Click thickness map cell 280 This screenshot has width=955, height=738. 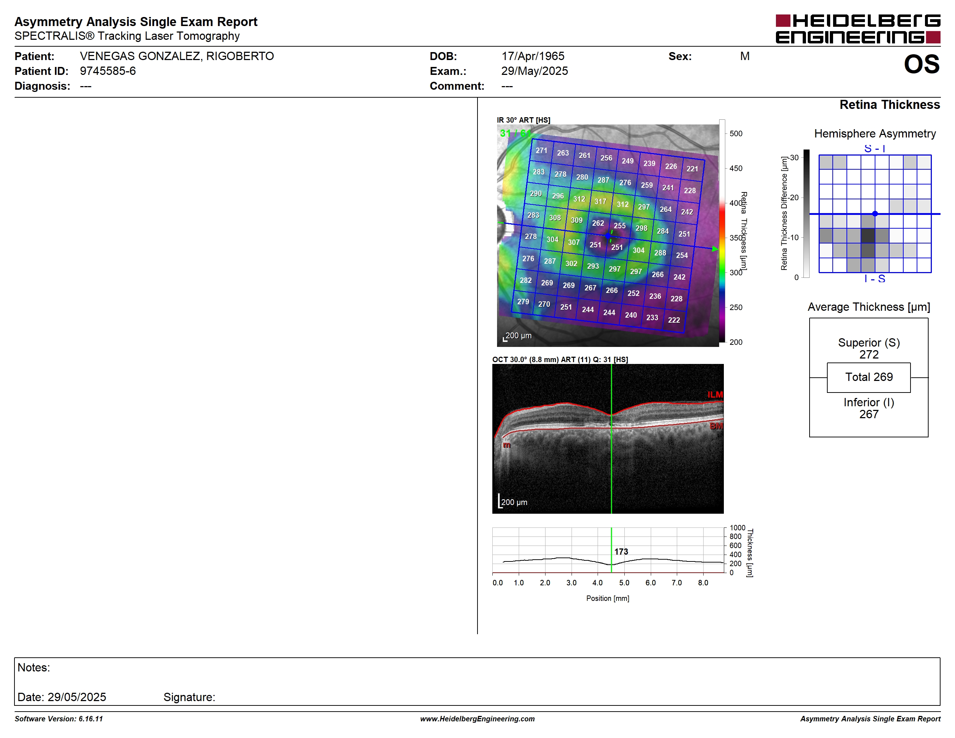coord(582,177)
